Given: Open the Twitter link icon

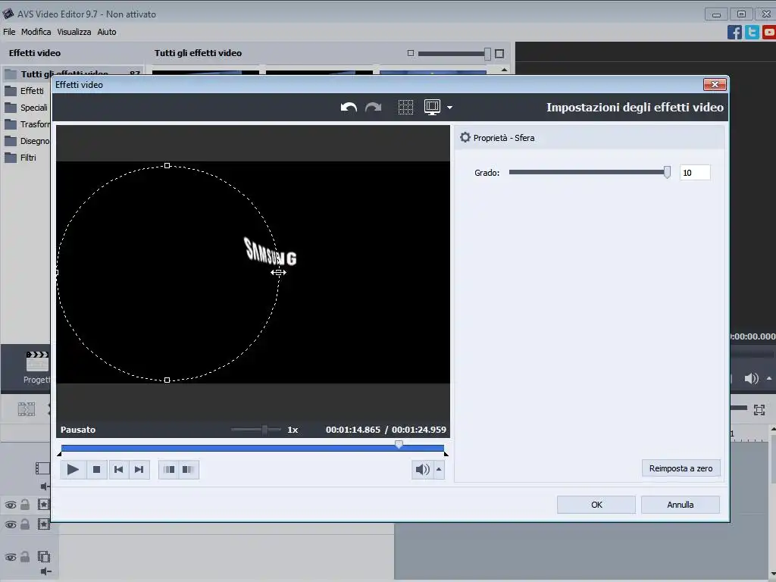Looking at the screenshot, I should tap(752, 32).
